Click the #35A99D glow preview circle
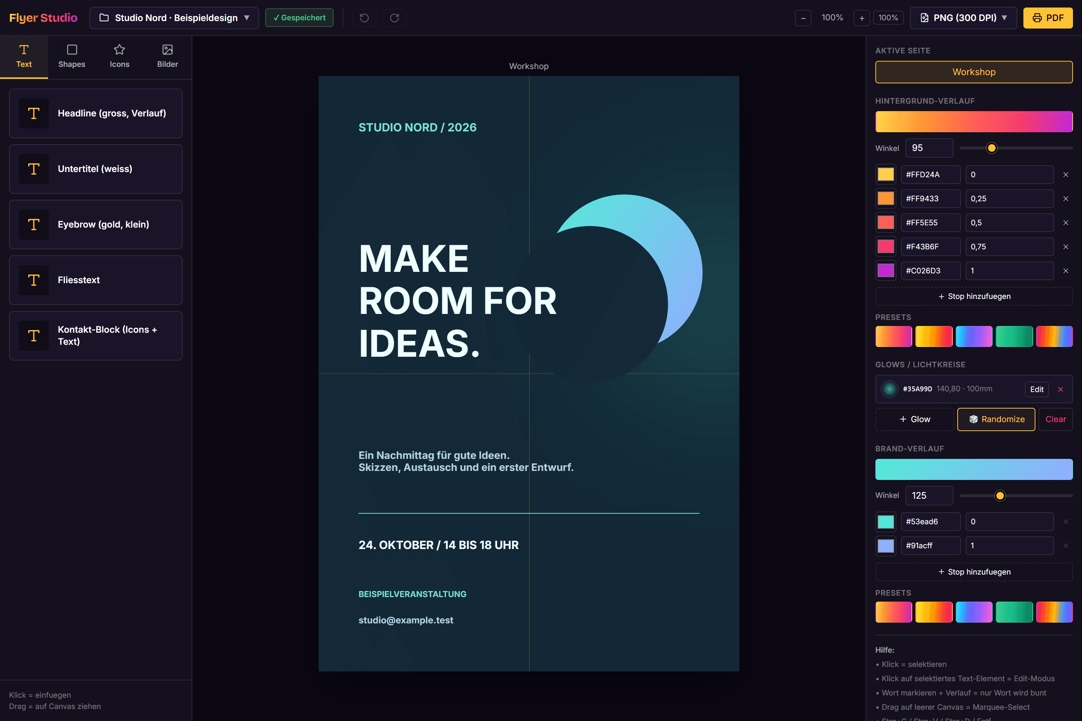The image size is (1082, 721). click(x=889, y=389)
